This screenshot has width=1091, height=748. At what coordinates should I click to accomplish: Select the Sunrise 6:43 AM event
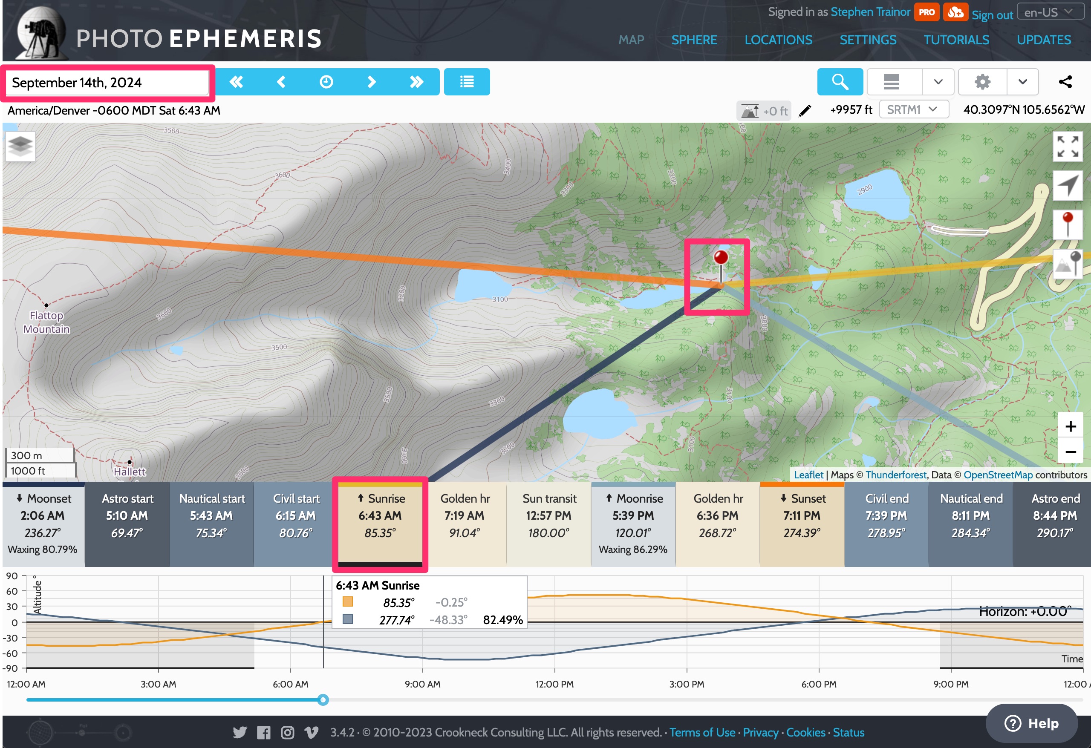380,524
